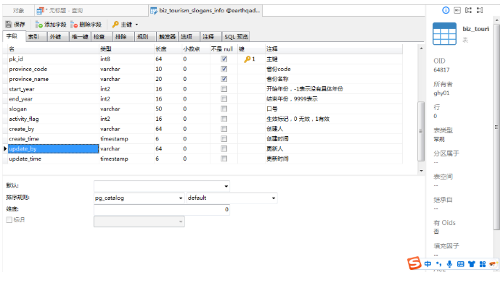Toggle Chinese/English mode '中' in IME bar
Screen dimensions: 503x283
click(428, 263)
